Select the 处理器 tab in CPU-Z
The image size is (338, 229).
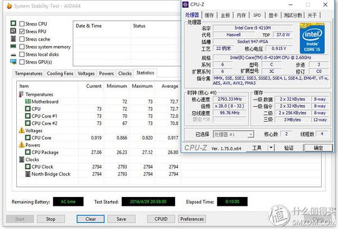(x=192, y=15)
